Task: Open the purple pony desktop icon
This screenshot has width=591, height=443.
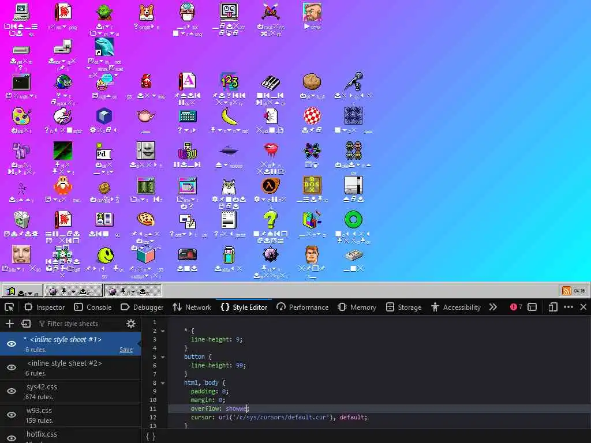Action: tap(21, 151)
